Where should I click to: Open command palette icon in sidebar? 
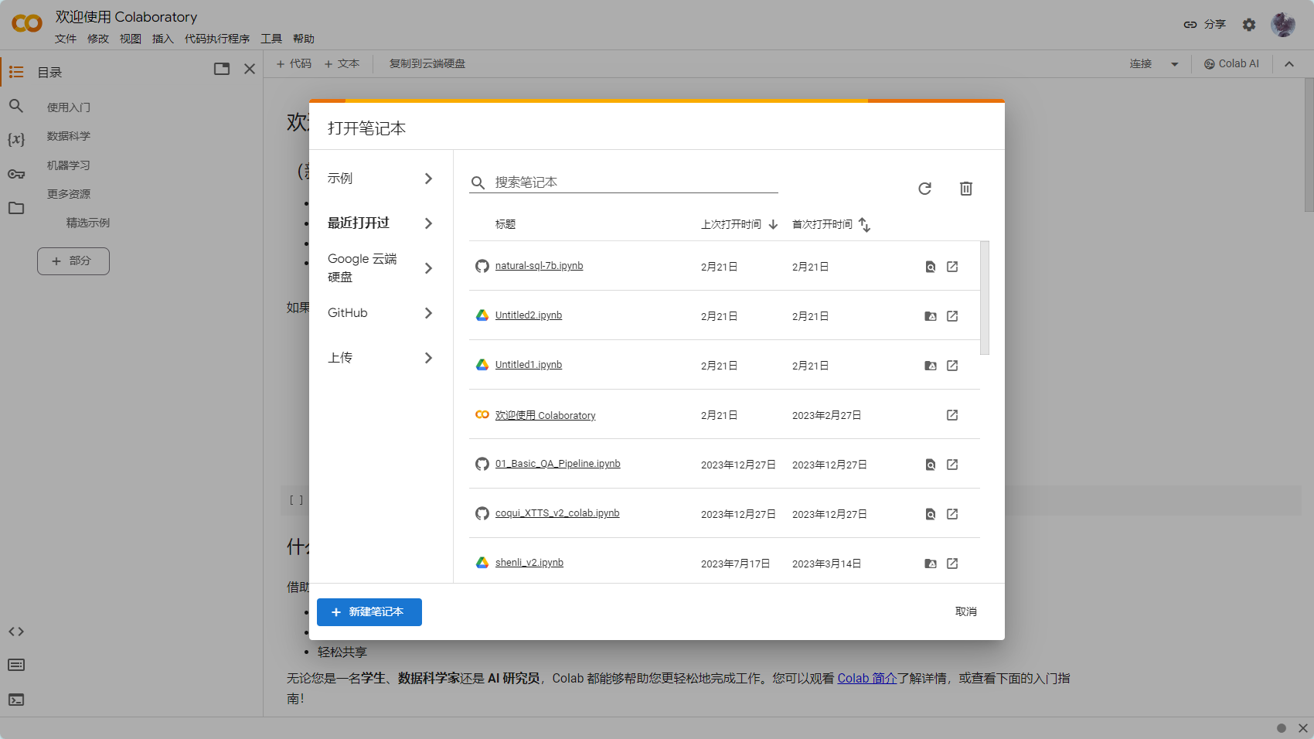pyautogui.click(x=16, y=665)
